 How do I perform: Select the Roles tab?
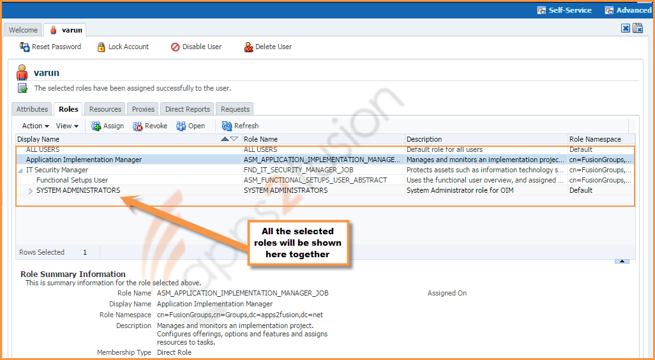68,109
